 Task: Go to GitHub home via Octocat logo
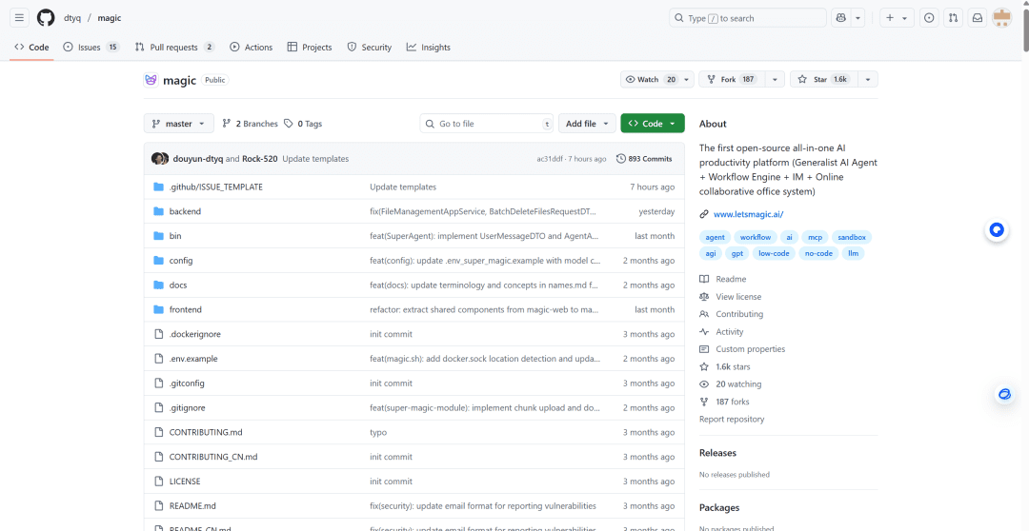(46, 18)
